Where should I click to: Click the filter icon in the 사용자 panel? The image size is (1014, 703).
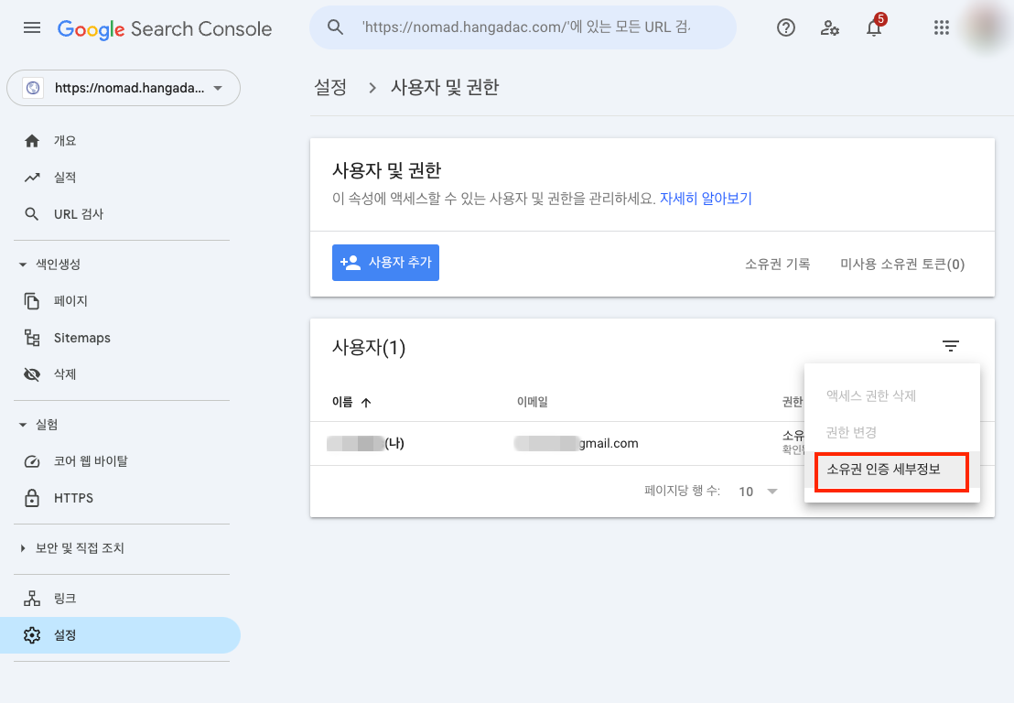pos(951,346)
